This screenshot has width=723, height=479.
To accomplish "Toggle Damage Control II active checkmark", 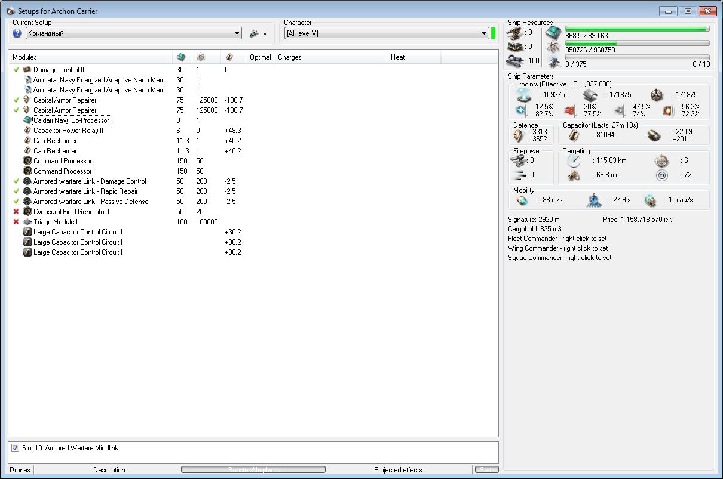I will (16, 70).
